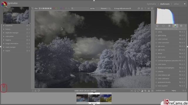188x105 pixels.
Task: Toggle guides grid overlay icon
Action: (152, 91)
